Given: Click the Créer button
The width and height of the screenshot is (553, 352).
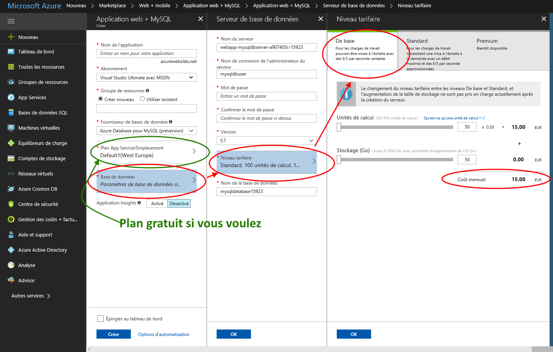Looking at the screenshot, I should [114, 334].
